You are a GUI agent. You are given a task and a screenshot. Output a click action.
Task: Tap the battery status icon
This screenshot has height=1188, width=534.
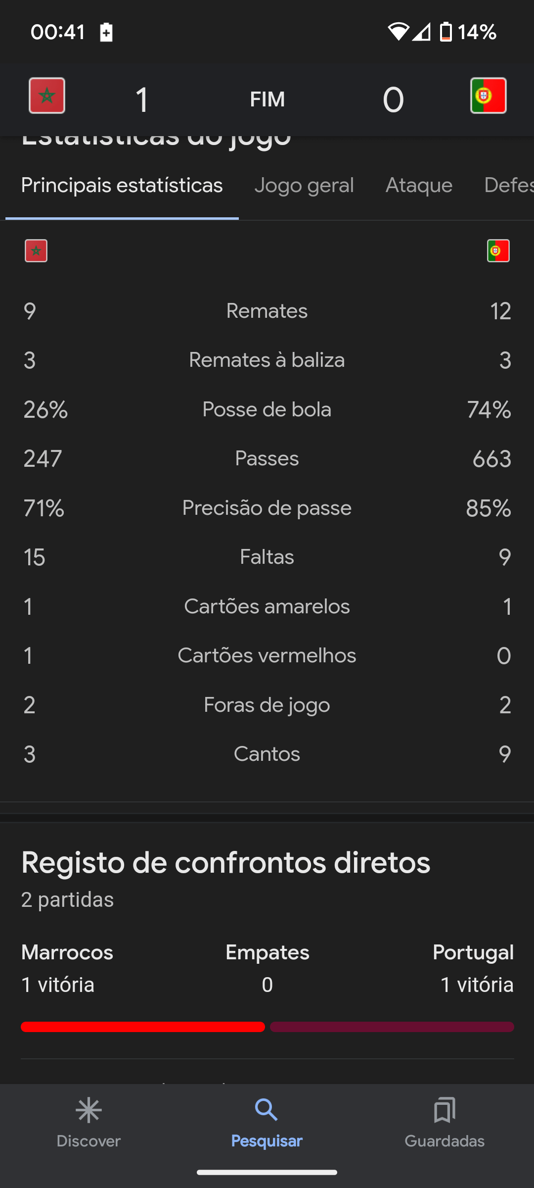point(445,32)
